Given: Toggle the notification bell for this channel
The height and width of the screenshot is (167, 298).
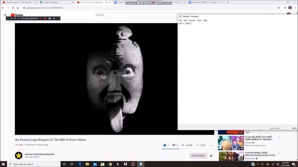Looking at the screenshot, I should tap(211, 156).
